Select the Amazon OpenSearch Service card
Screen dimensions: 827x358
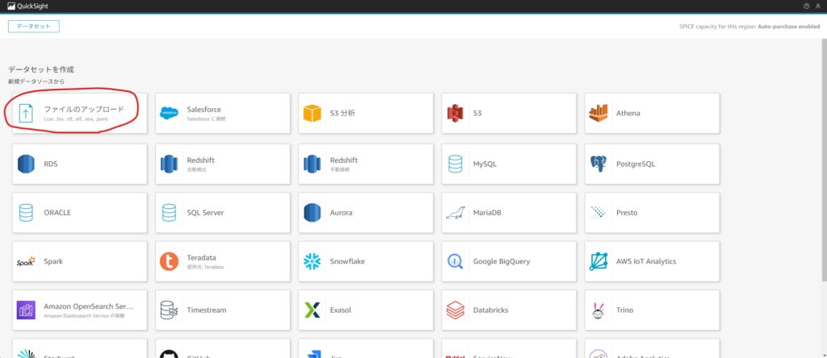pos(80,310)
